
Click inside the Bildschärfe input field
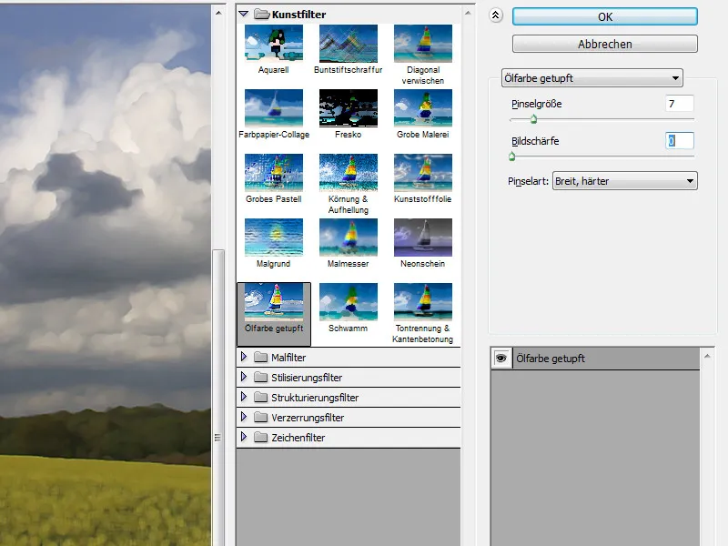coord(677,141)
